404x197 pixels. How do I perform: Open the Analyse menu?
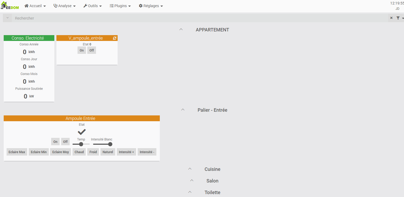pyautogui.click(x=65, y=6)
